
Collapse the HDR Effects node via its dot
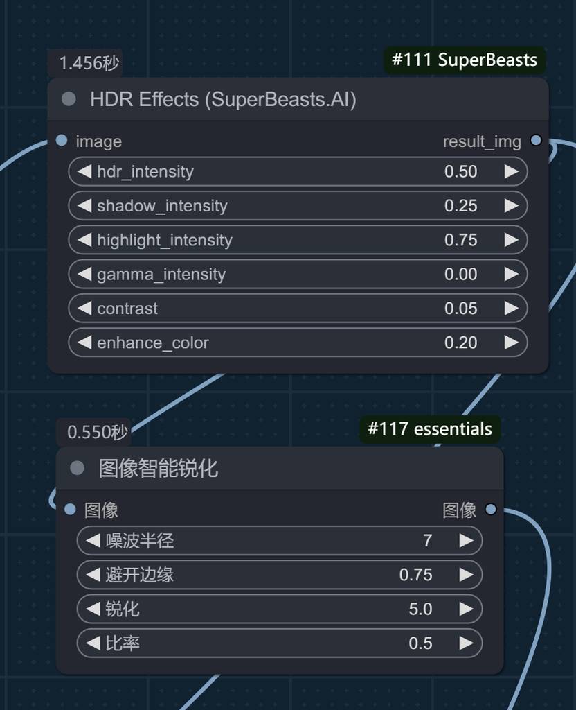point(69,99)
